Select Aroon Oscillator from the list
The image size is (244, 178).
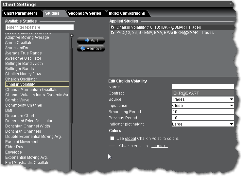click(19, 43)
